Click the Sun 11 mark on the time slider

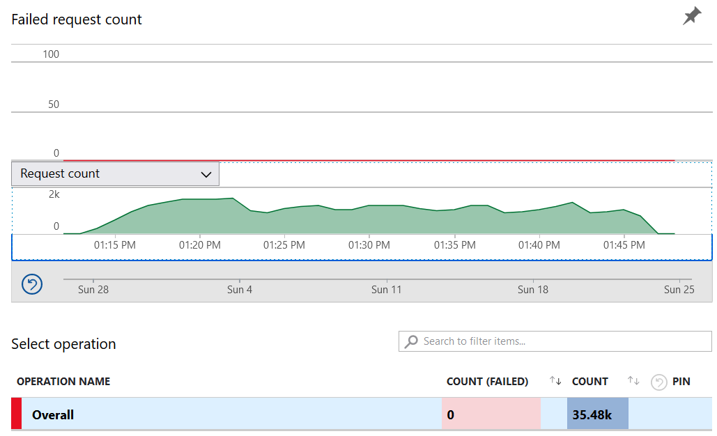tap(386, 289)
